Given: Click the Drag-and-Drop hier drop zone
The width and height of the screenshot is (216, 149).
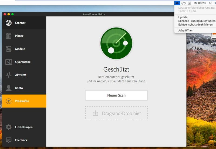Looking at the screenshot, I should coord(116,113).
